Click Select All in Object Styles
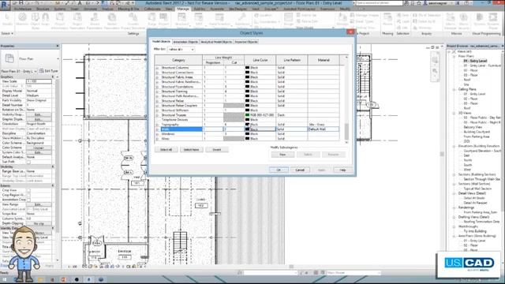This screenshot has width=505, height=284. click(x=166, y=150)
